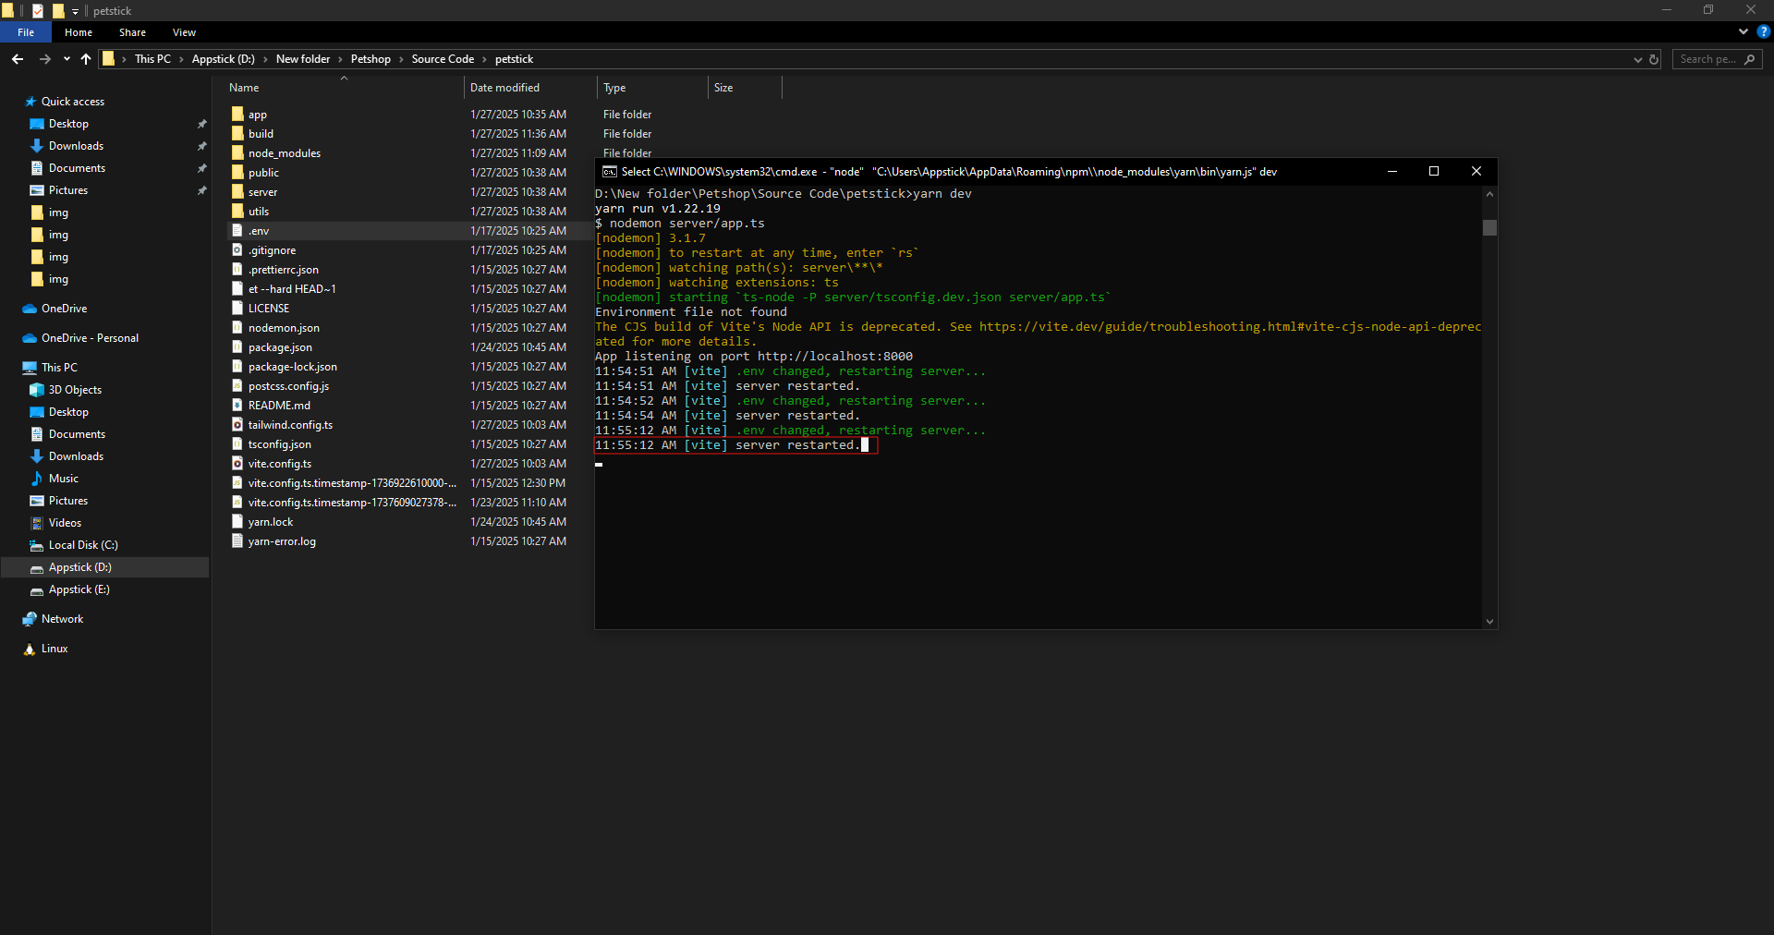Screen dimensions: 1774x935
Task: Click the refresh button in address bar
Action: pos(1654,59)
